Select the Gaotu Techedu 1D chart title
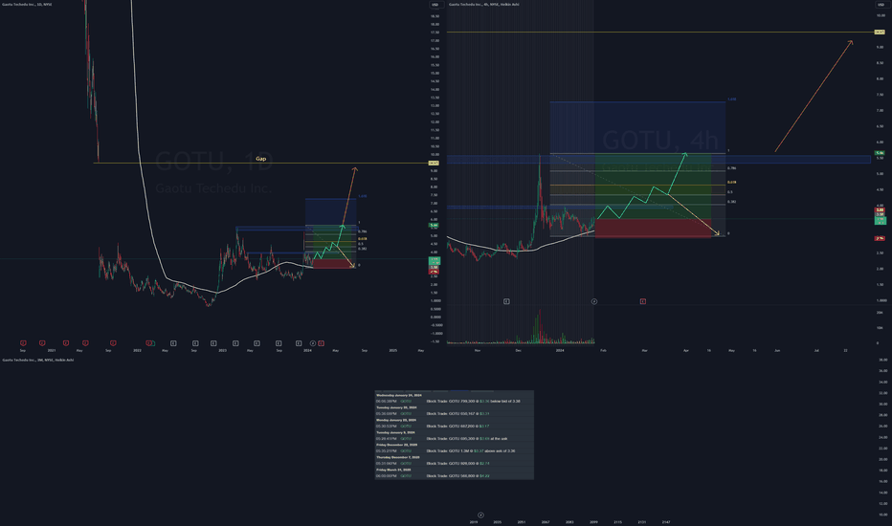Screen dimensions: 892x526 point(27,5)
